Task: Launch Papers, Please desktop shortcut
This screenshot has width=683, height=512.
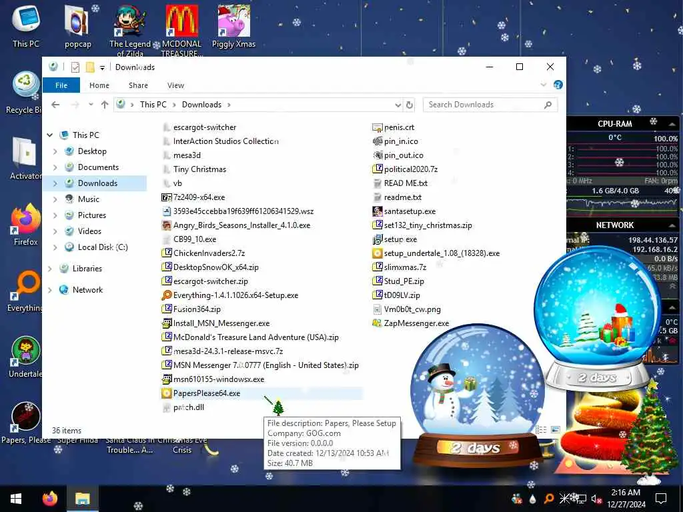Action: coord(26,422)
